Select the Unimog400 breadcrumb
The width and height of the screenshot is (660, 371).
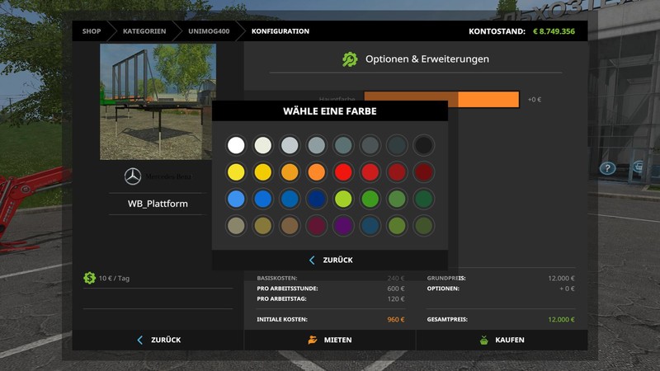click(x=209, y=31)
